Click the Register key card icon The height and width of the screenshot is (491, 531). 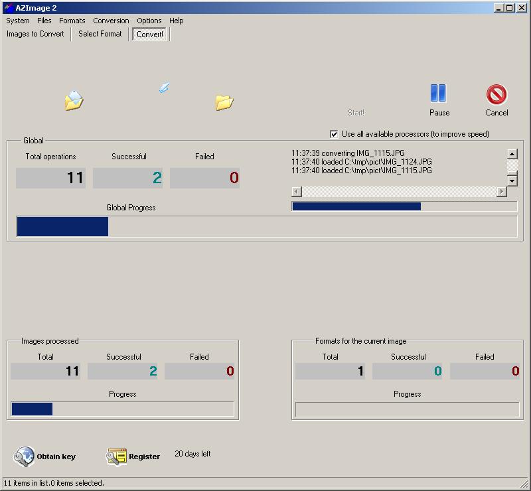117,456
